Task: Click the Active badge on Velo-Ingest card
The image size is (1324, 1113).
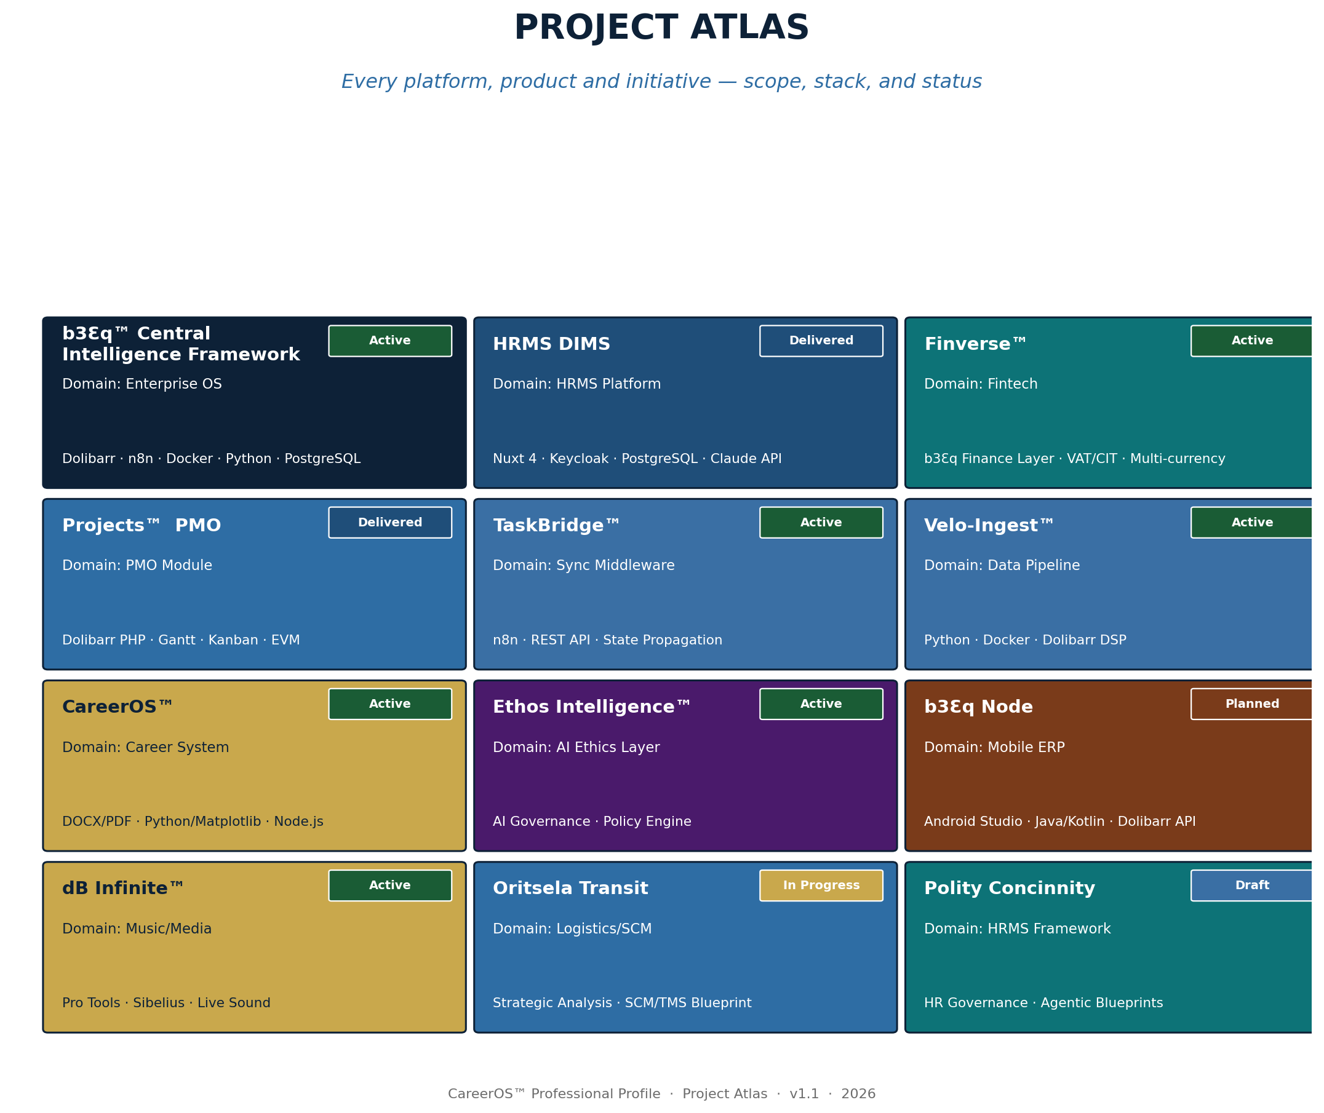Action: (1251, 523)
